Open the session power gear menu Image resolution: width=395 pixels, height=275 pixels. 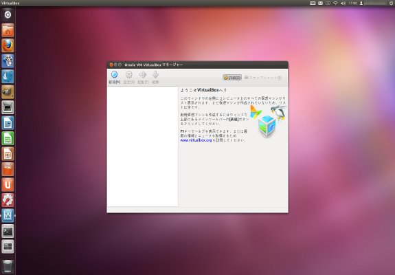(x=391, y=3)
